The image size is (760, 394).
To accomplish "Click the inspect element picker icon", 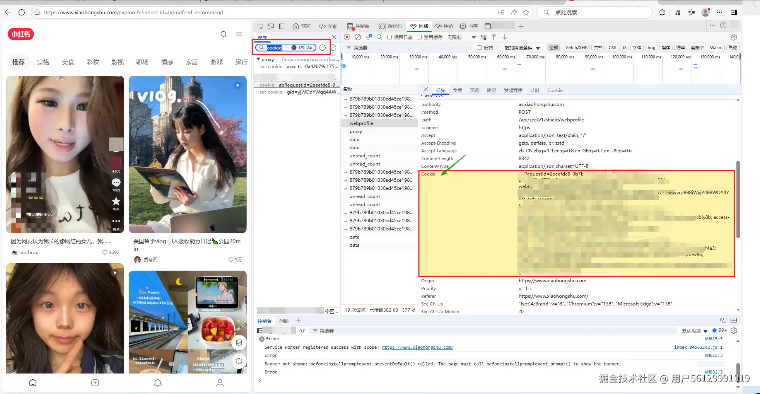I will 260,26.
